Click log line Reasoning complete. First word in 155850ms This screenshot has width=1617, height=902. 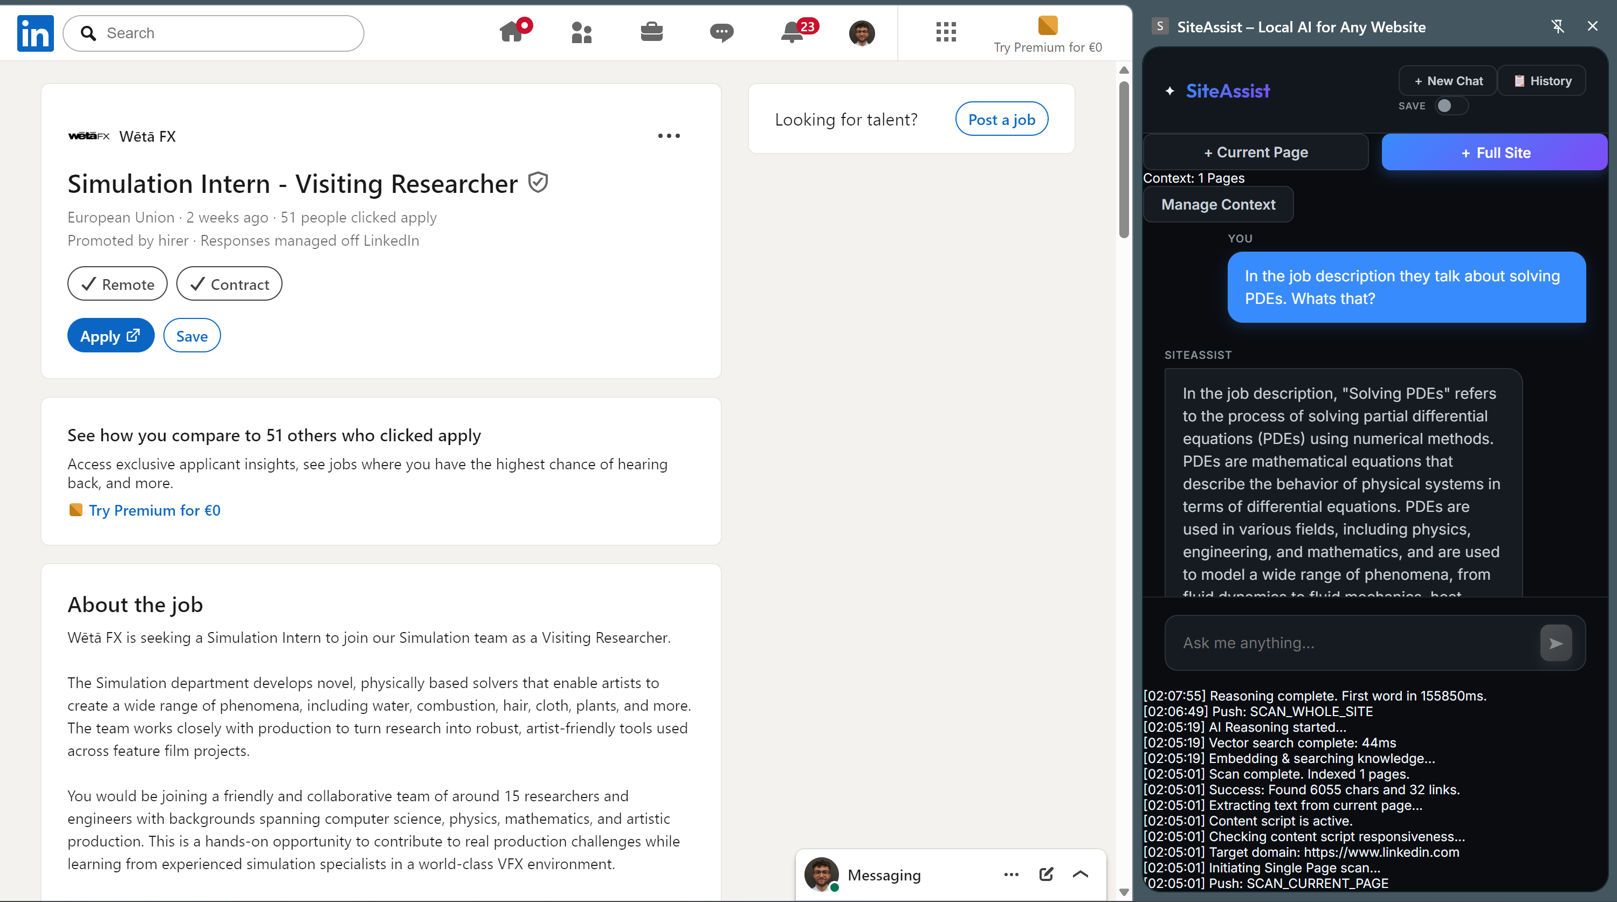click(1315, 696)
